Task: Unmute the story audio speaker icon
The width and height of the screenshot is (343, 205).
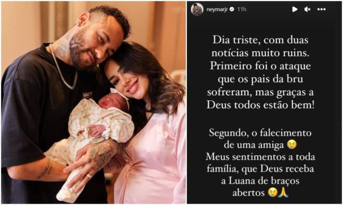Action: point(307,9)
